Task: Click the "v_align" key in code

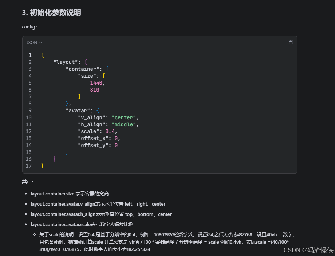Action: 92,117
